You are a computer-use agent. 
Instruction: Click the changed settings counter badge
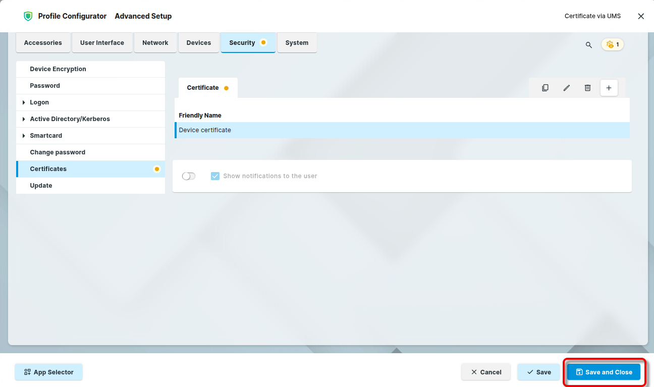(x=613, y=44)
